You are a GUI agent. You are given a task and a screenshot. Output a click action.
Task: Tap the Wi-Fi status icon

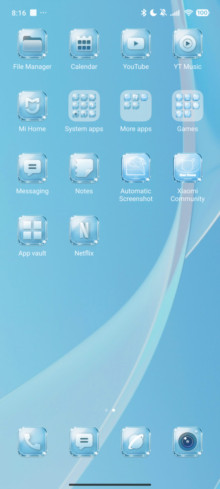188,13
